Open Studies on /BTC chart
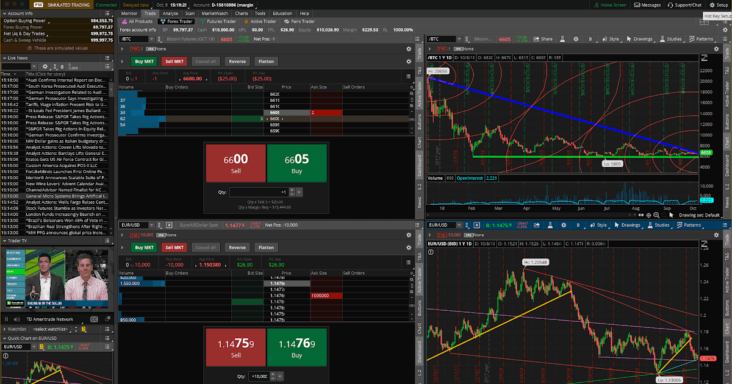Image resolution: width=732 pixels, height=384 pixels. [x=670, y=39]
